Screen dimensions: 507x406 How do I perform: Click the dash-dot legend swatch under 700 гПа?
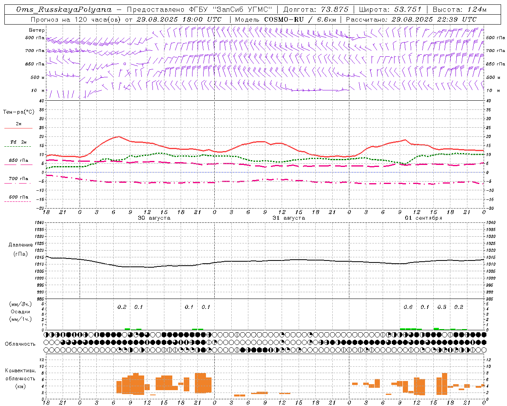point(17,183)
